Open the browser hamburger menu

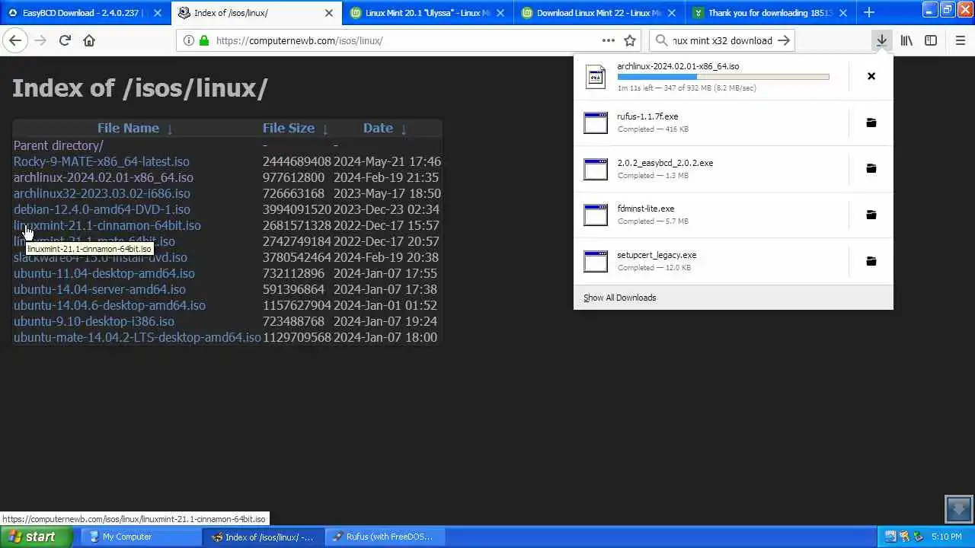point(960,40)
